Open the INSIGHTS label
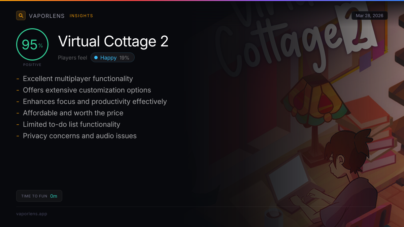The width and height of the screenshot is (404, 227). (x=81, y=16)
